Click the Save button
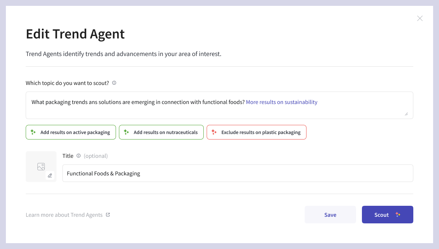Screen dimensions: 439x249 click(x=330, y=215)
